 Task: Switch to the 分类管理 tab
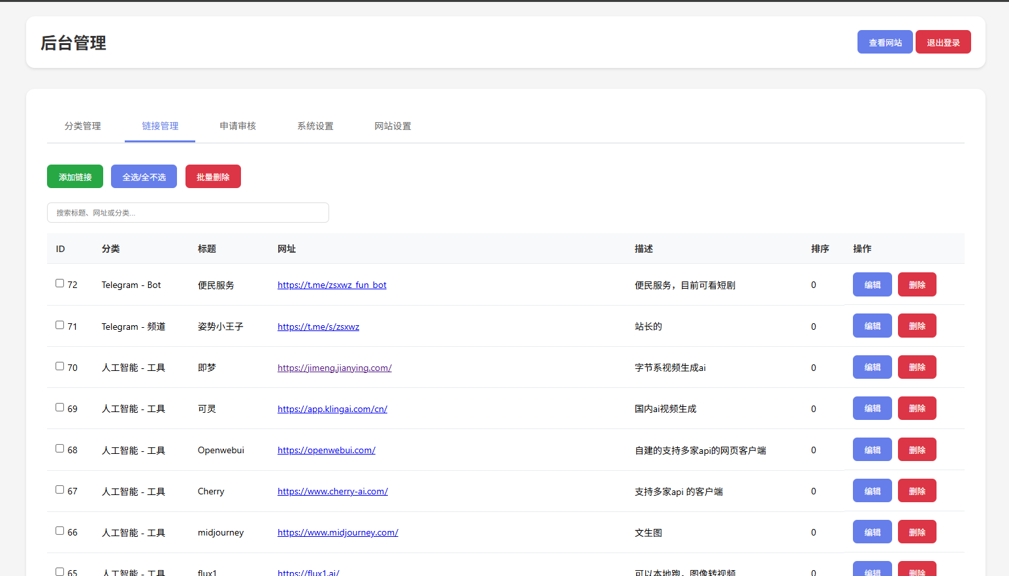[83, 126]
